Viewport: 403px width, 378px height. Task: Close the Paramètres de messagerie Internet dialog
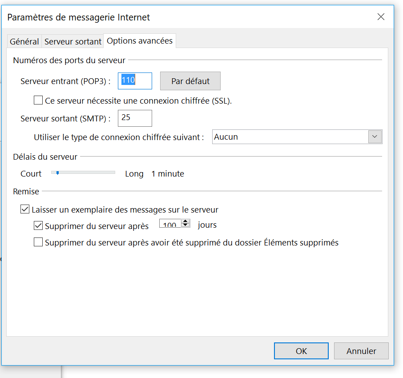click(x=381, y=17)
